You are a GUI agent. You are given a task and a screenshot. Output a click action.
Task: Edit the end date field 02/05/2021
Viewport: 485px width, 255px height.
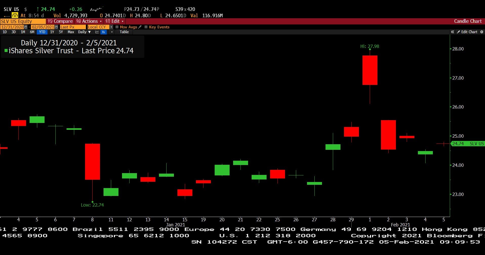pos(43,27)
